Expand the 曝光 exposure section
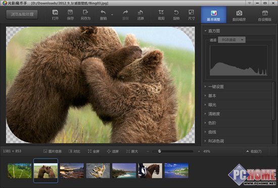 click(238, 105)
